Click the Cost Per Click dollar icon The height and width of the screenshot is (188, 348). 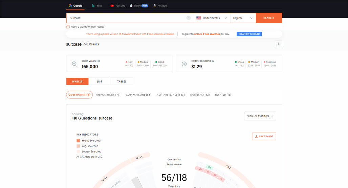tap(184, 64)
